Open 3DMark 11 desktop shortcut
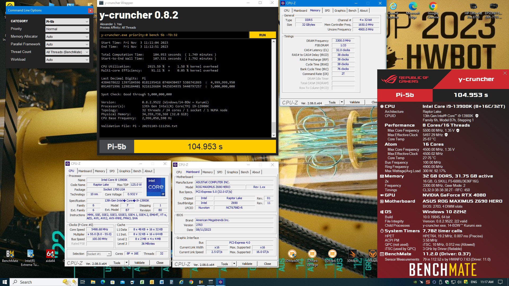509x286 pixels. [332, 256]
